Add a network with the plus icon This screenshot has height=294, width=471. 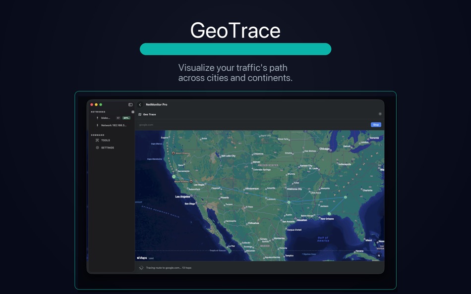pyautogui.click(x=133, y=112)
